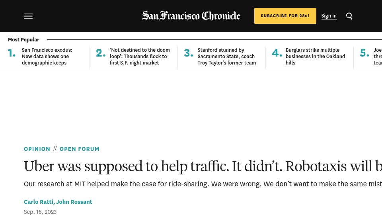Open the hamburger navigation menu
The width and height of the screenshot is (382, 215).
[x=28, y=16]
